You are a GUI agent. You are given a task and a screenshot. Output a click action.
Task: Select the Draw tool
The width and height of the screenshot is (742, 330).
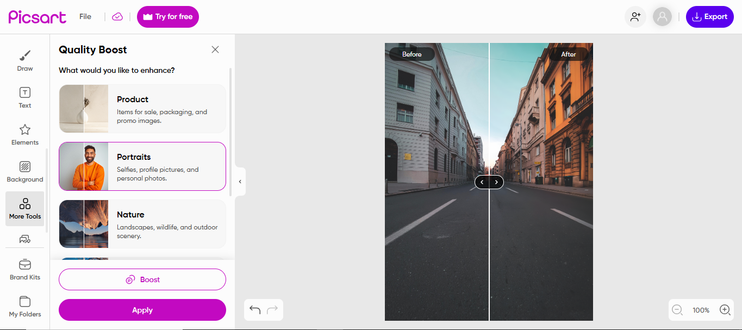pos(24,60)
